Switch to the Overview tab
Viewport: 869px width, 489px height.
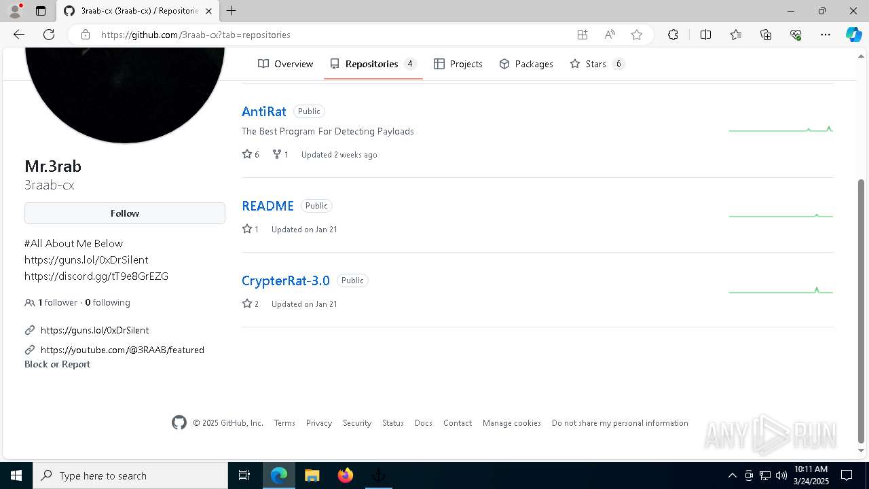point(286,64)
